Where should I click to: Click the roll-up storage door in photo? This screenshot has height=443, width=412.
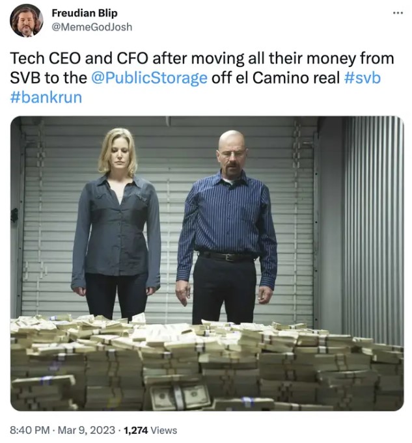click(x=170, y=215)
